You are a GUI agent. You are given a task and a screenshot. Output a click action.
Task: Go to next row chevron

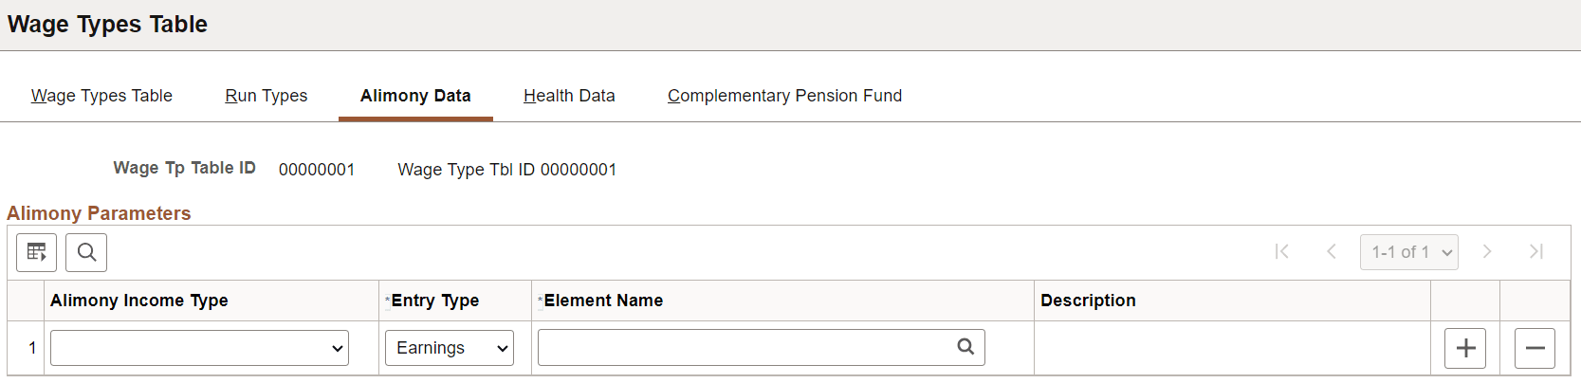coord(1487,251)
